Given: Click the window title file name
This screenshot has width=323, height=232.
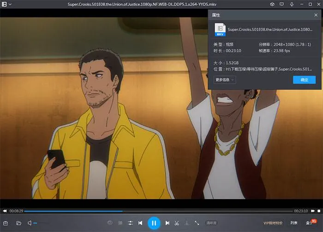Looking at the screenshot, I should [x=142, y=4].
